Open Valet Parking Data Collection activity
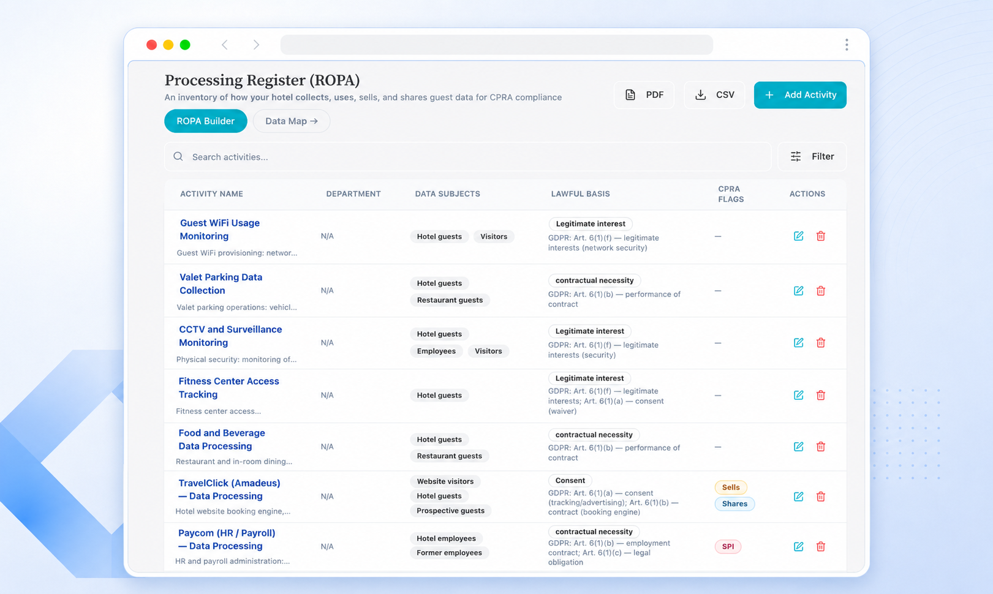Viewport: 993px width, 594px height. (221, 284)
